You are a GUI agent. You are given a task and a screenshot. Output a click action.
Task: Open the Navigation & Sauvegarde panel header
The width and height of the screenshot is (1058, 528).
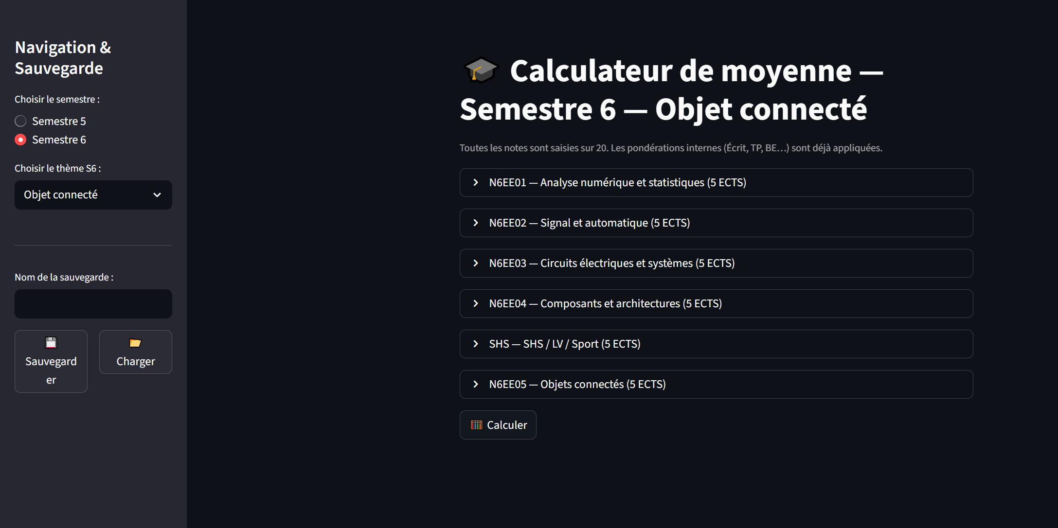click(63, 57)
